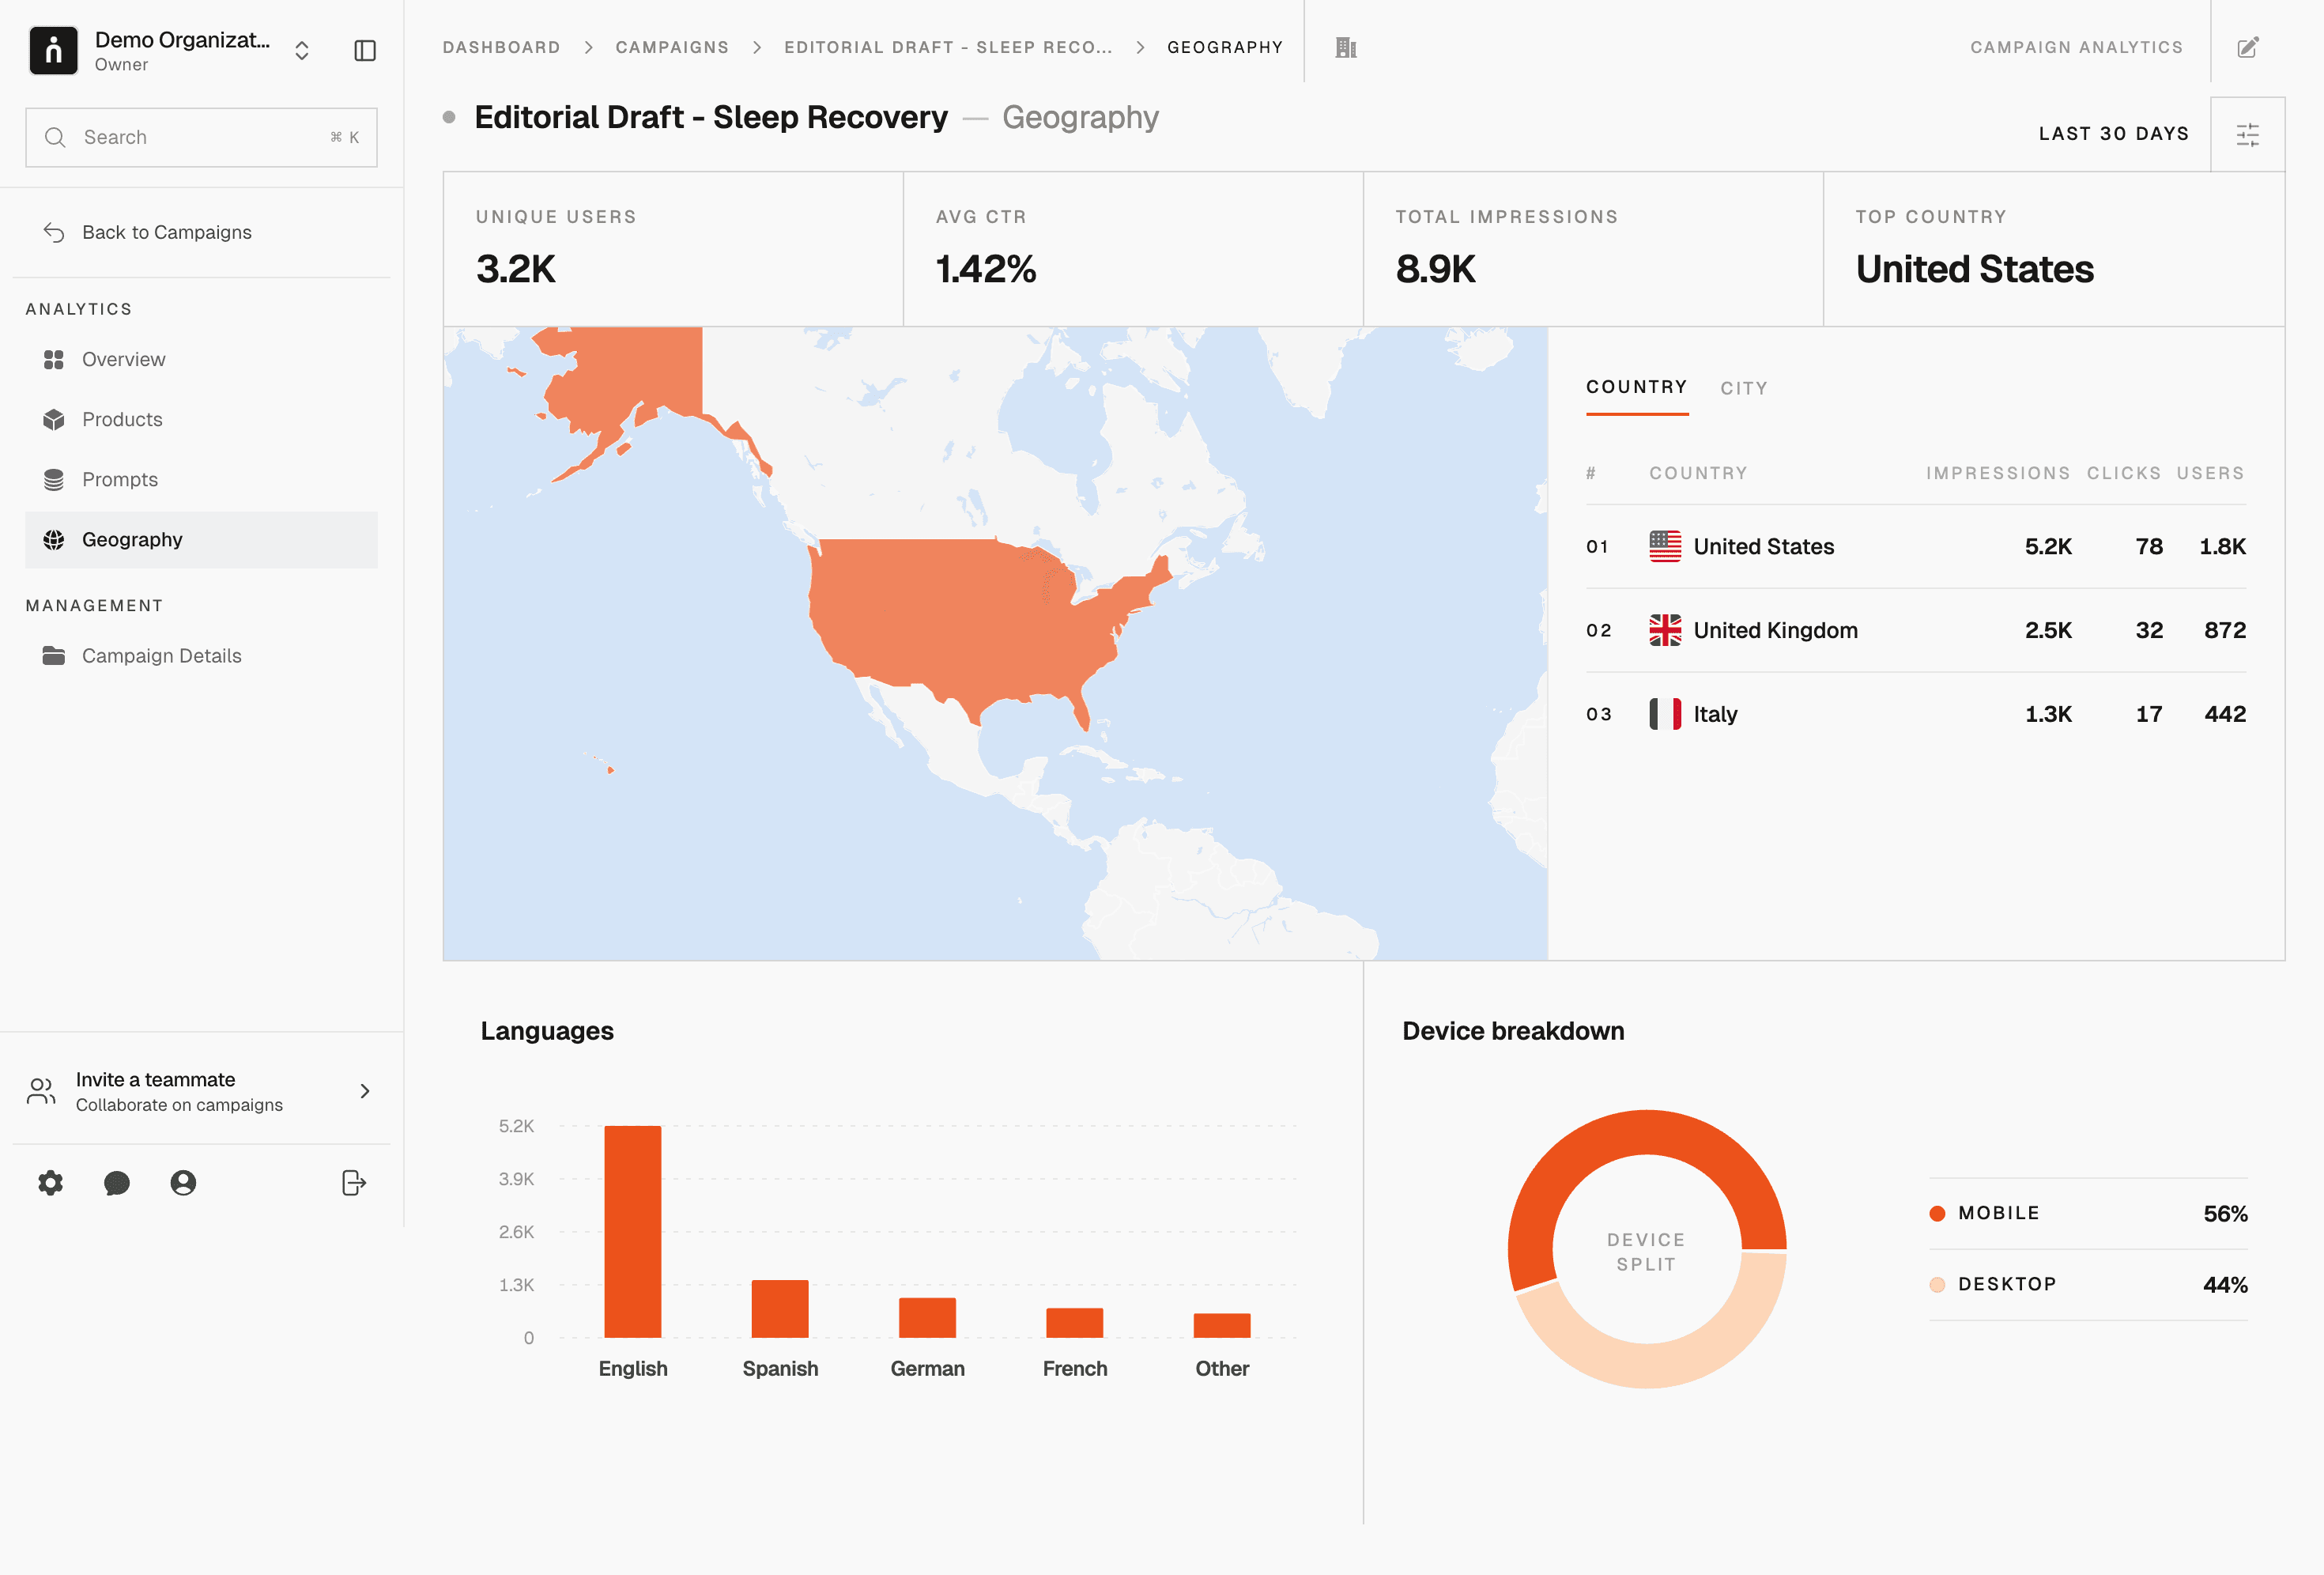Open the Last 30 Days range selector
The image size is (2324, 1575).
2113,134
